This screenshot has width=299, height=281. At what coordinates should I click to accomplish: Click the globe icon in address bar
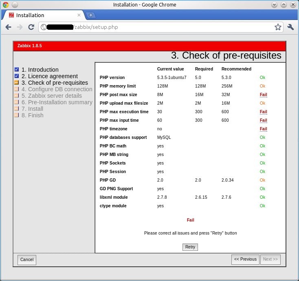(44, 27)
